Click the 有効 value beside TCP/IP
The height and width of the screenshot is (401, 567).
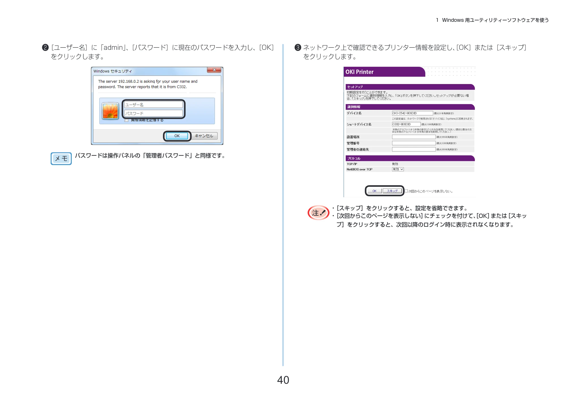[x=395, y=164]
